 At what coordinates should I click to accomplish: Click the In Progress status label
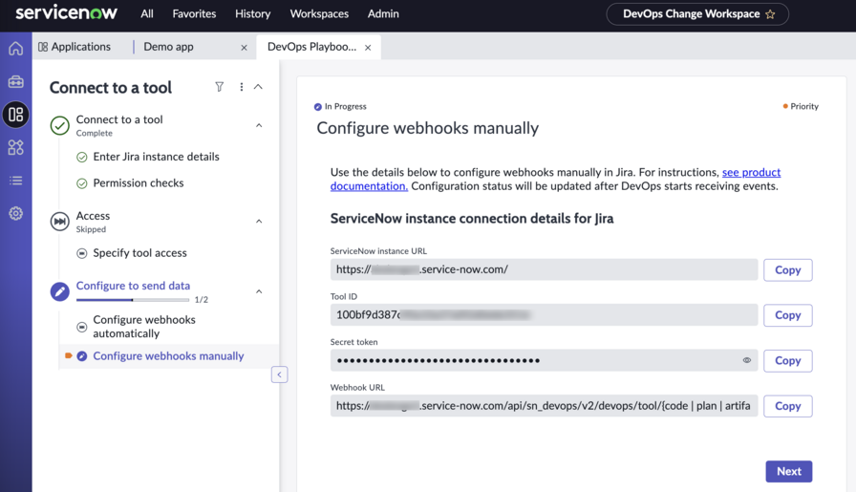346,106
